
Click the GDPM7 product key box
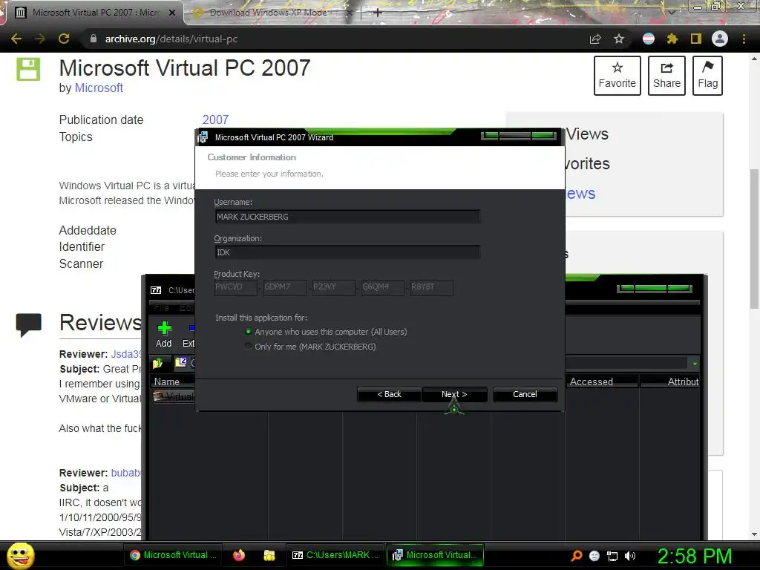click(284, 287)
